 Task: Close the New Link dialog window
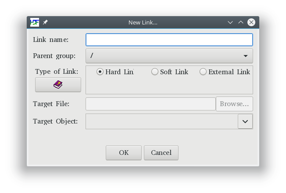[251, 22]
